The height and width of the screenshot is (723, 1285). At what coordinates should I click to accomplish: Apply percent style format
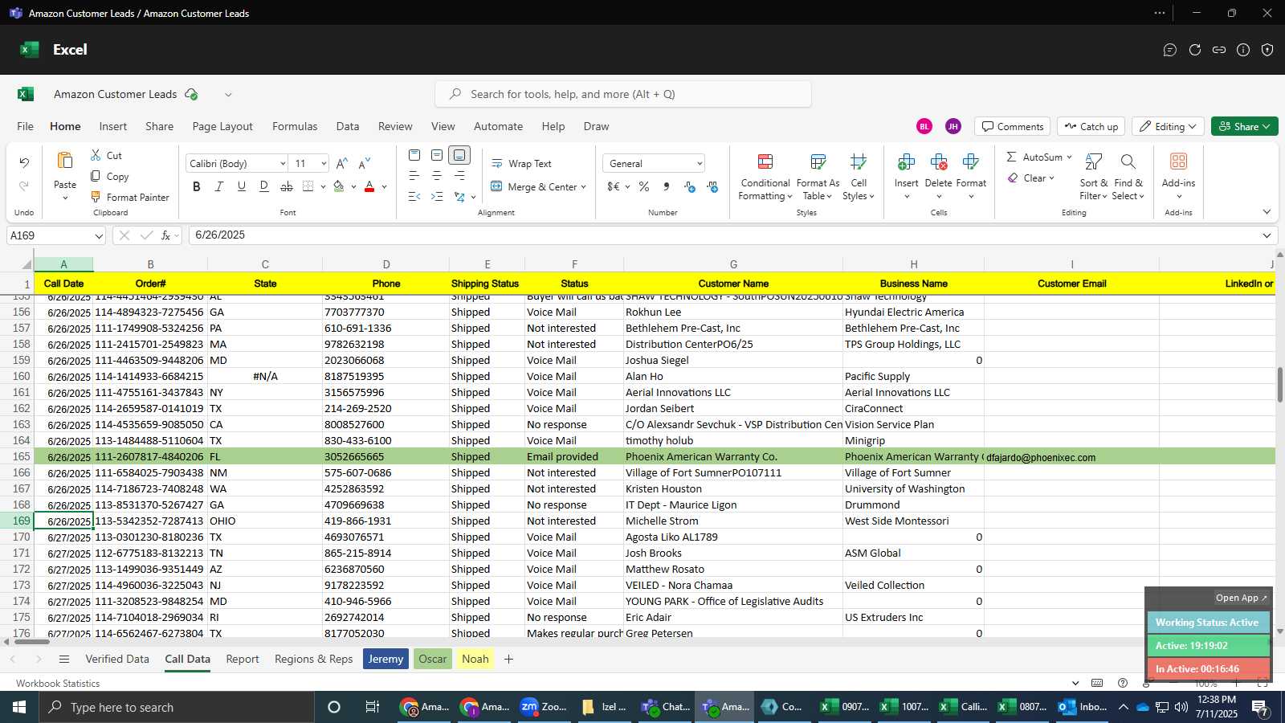(x=644, y=186)
